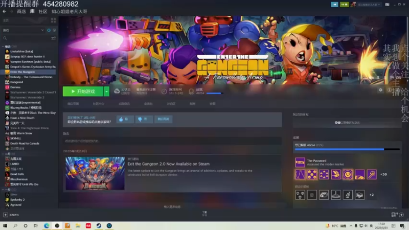This screenshot has width=409, height=230.
Task: Click load more activity at bottom
Action: point(172,207)
